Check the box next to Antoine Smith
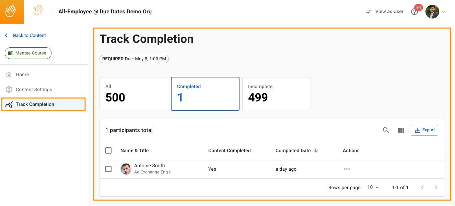The height and width of the screenshot is (206, 455). pos(108,169)
